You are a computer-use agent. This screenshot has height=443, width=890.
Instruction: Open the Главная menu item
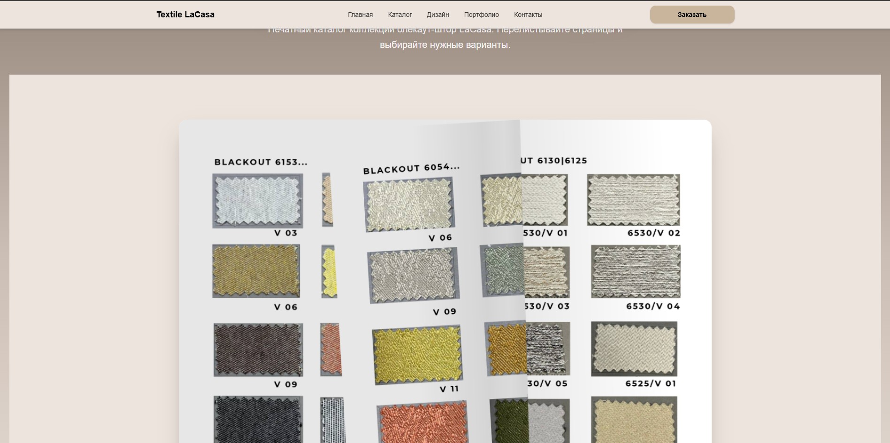(360, 15)
